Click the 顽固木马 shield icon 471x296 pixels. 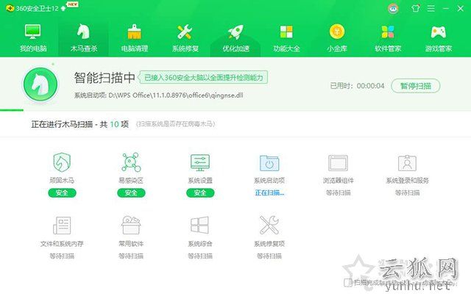(x=62, y=162)
